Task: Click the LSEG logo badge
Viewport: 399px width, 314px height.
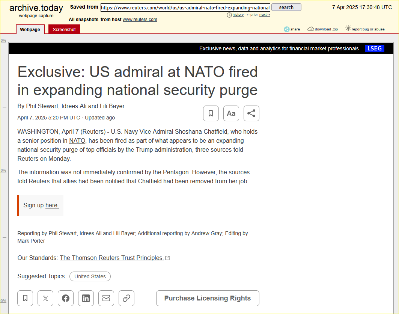Action: point(374,48)
